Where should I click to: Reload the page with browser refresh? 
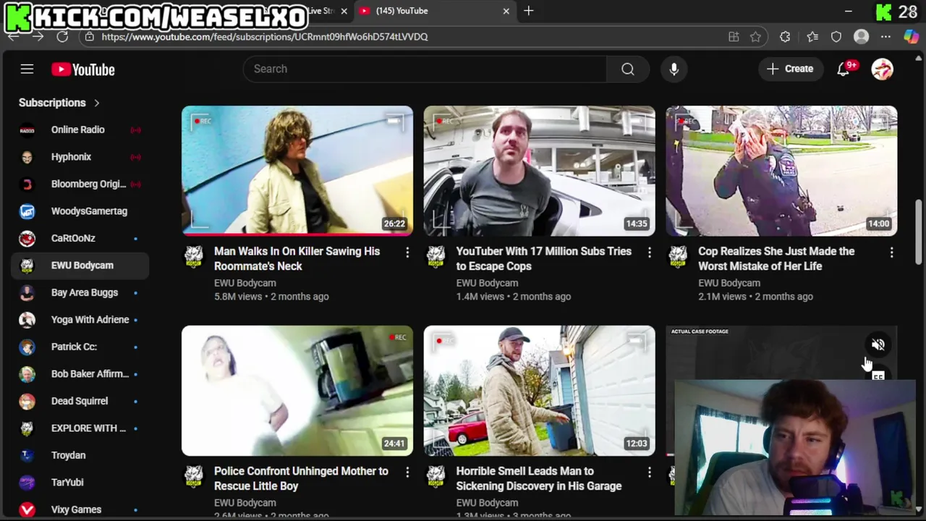pyautogui.click(x=62, y=36)
